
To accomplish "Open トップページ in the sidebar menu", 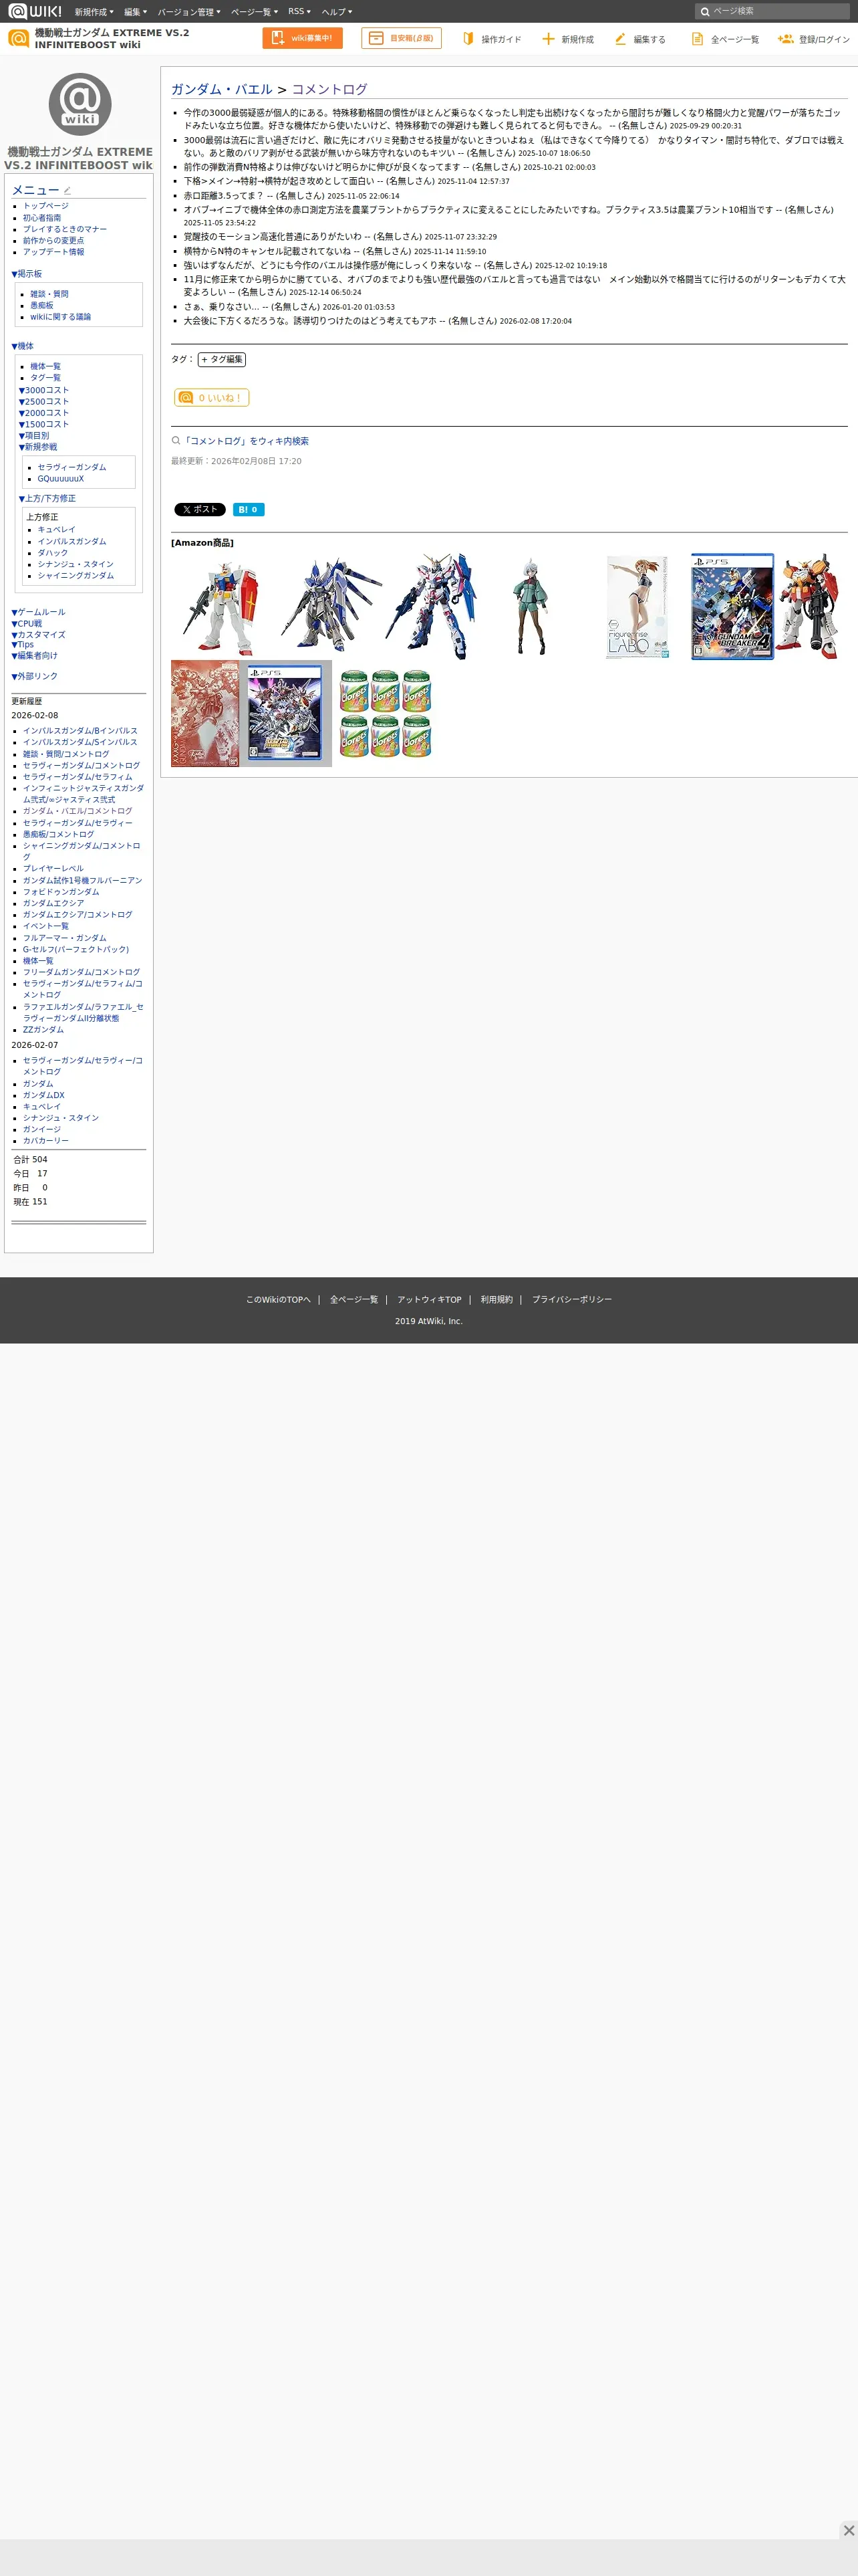I will coord(46,206).
